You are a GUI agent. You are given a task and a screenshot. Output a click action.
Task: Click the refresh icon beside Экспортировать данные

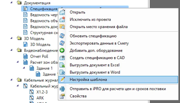point(62,43)
